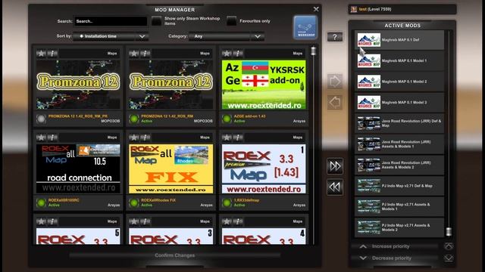Show info for PROMZONA 12 1.42_RDS_RM_PK mod
The image size is (485, 272).
tap(52, 54)
